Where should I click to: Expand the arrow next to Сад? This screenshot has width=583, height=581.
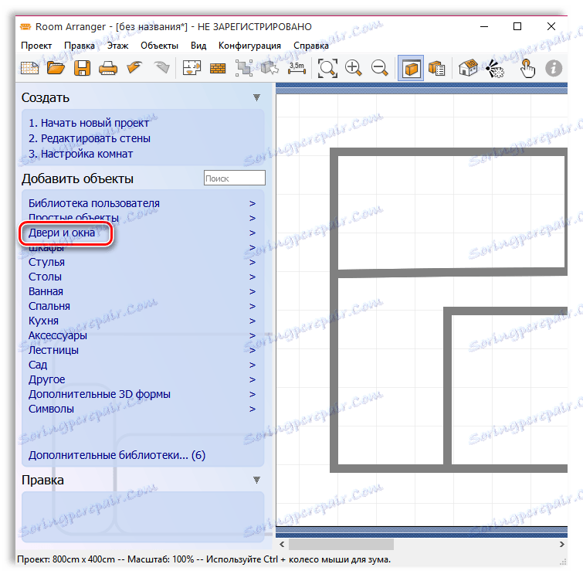[x=253, y=365]
